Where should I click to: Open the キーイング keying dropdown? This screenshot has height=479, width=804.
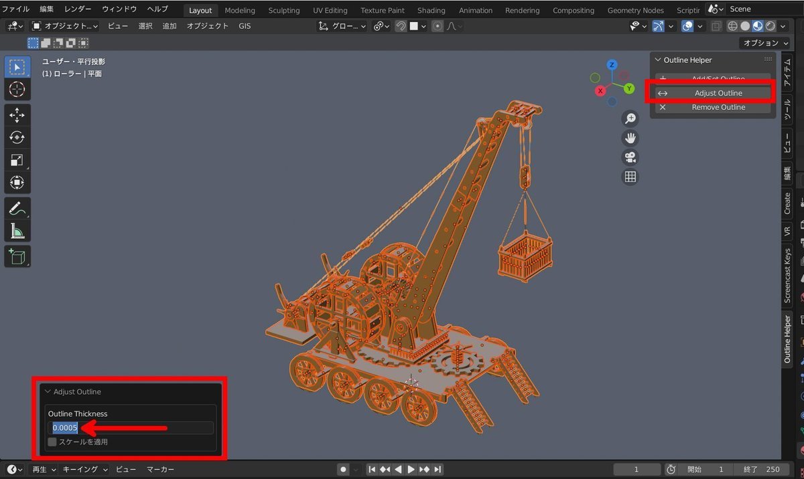point(83,470)
